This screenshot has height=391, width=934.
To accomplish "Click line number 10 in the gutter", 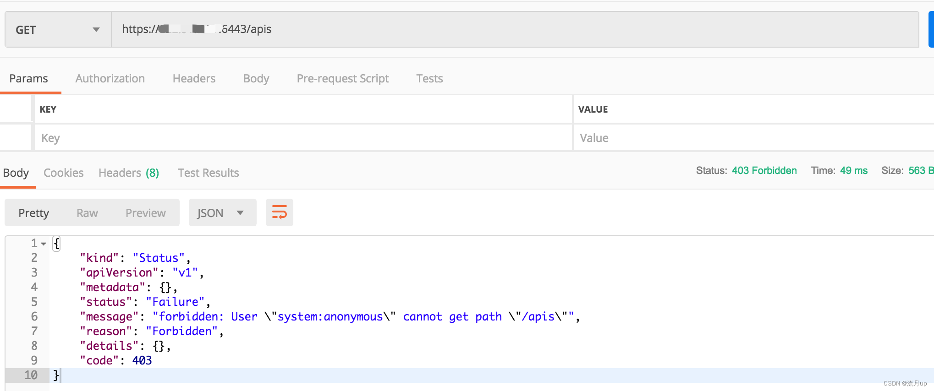I will click(31, 375).
